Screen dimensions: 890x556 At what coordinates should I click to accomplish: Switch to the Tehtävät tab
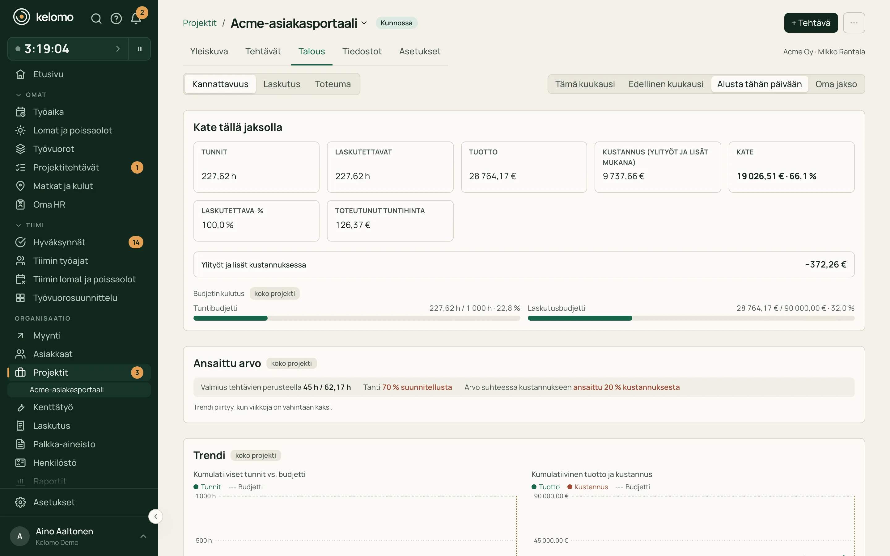(x=263, y=52)
